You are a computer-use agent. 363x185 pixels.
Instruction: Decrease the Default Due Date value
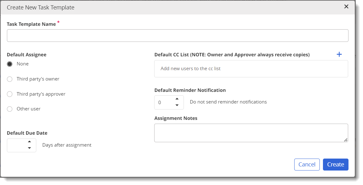tap(29, 148)
